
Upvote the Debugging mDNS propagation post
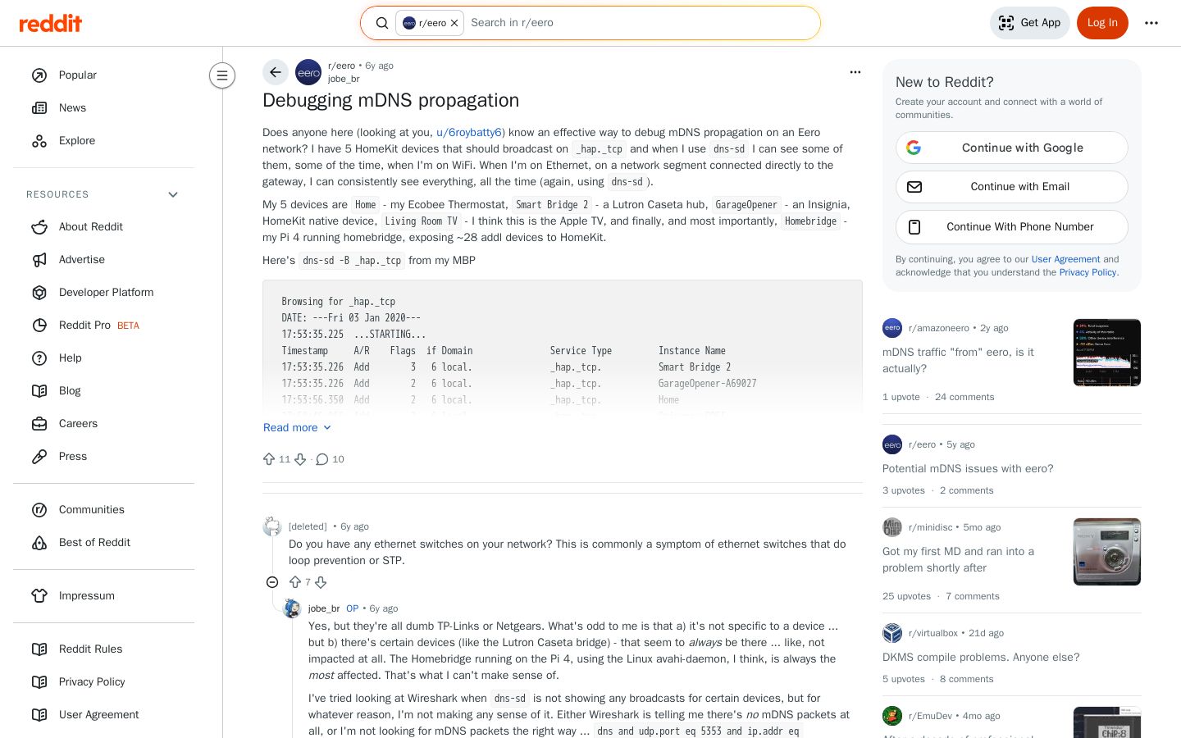point(269,459)
